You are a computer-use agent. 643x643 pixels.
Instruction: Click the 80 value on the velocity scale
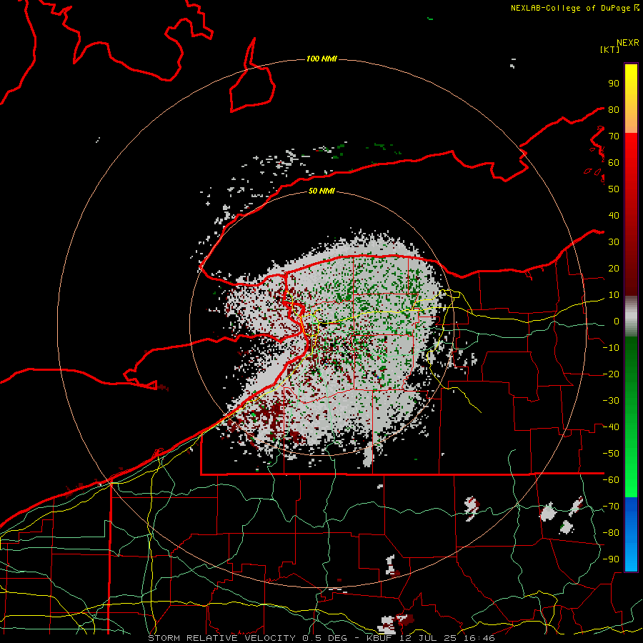(614, 109)
